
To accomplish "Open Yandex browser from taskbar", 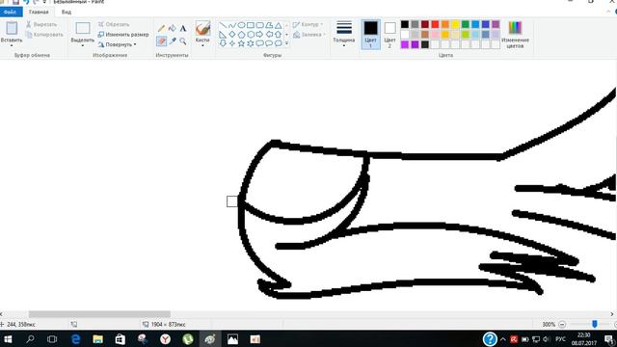I will [165, 339].
